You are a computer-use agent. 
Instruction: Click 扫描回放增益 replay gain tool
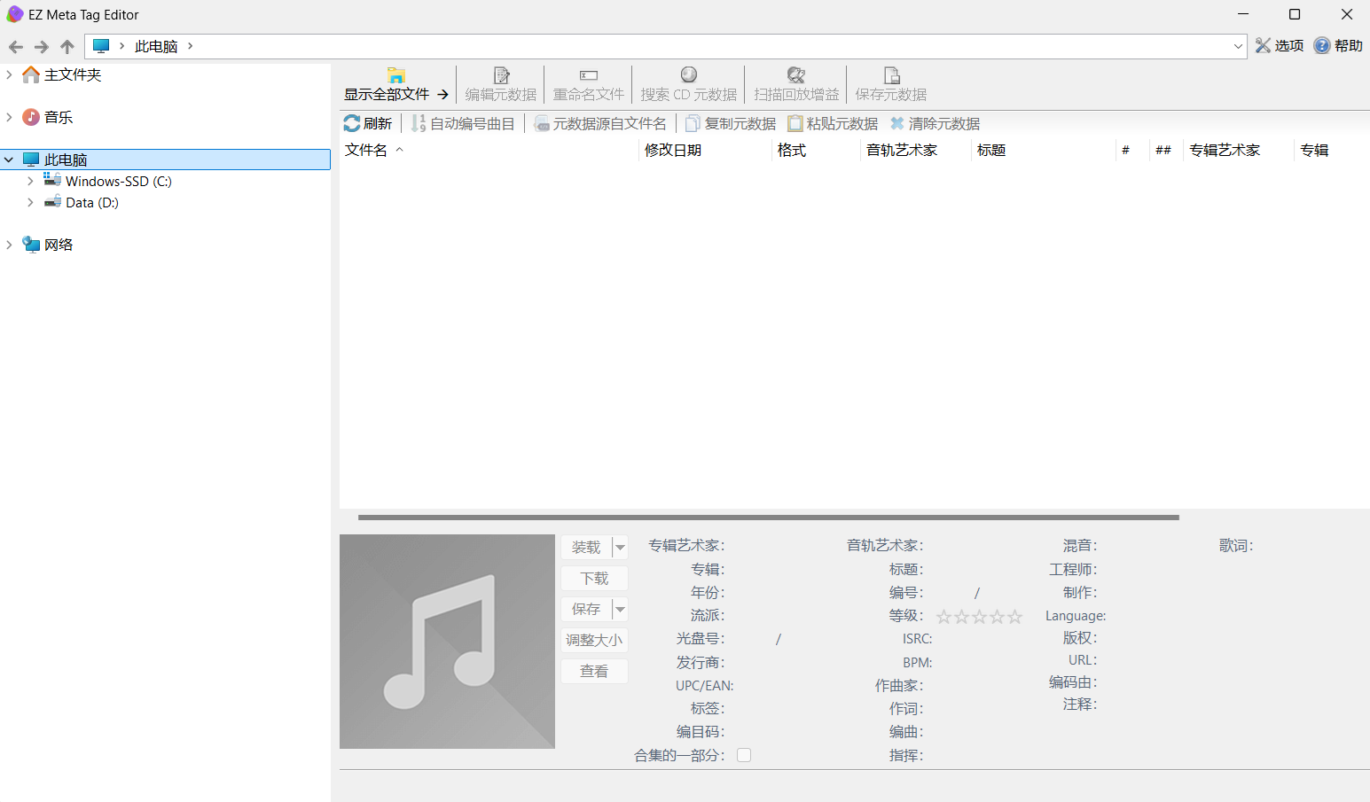(796, 85)
